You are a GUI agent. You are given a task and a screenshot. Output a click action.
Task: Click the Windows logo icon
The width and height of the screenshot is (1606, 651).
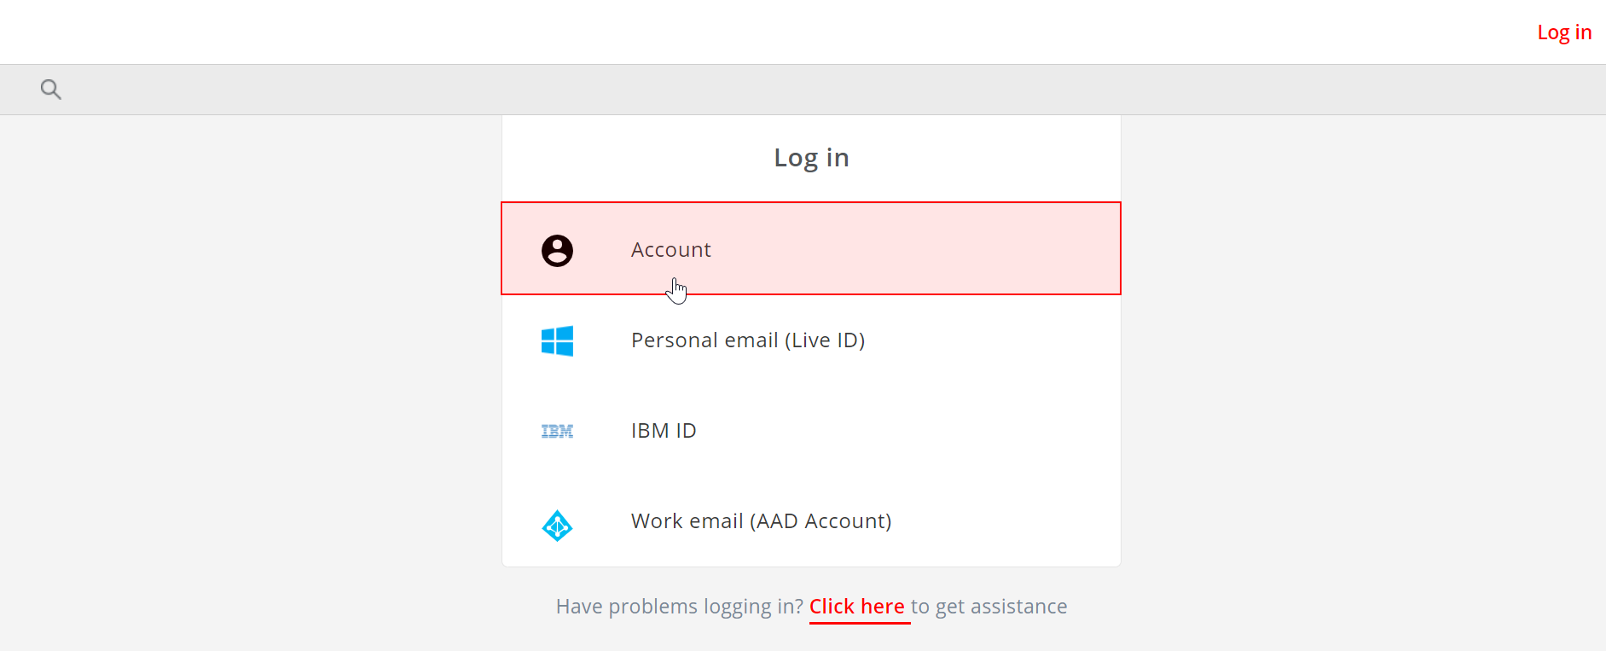[x=557, y=340]
